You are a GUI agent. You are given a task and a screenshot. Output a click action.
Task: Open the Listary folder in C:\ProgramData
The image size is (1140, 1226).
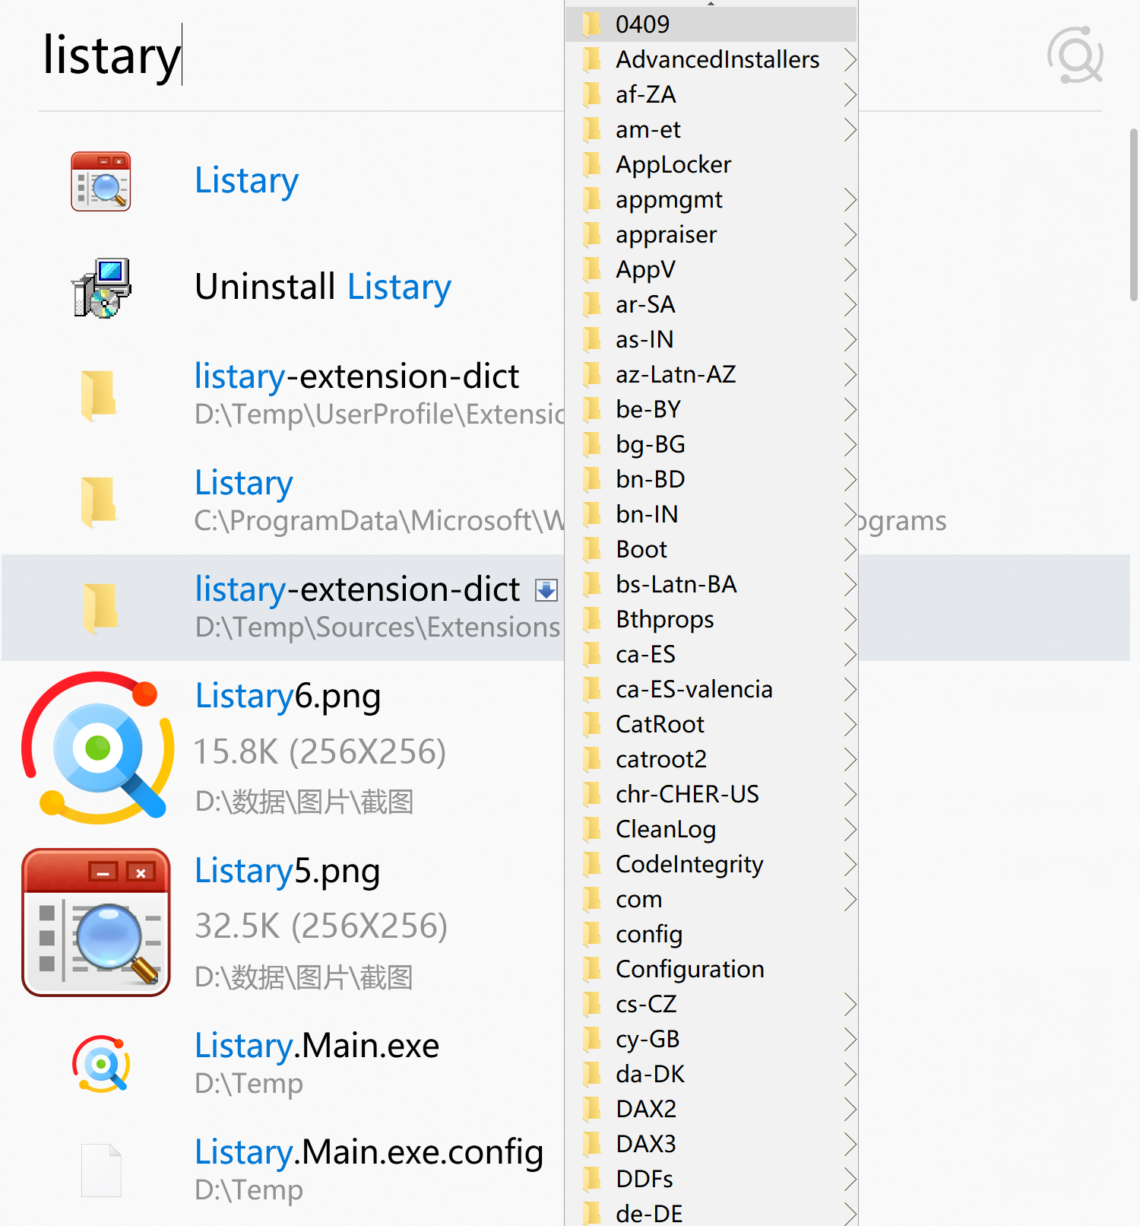283,501
